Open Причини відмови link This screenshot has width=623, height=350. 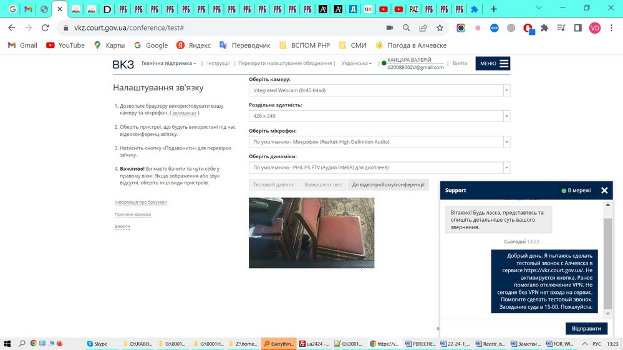[x=133, y=214]
